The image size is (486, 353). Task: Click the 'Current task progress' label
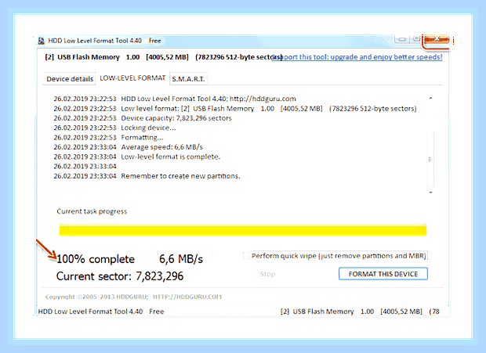[92, 211]
